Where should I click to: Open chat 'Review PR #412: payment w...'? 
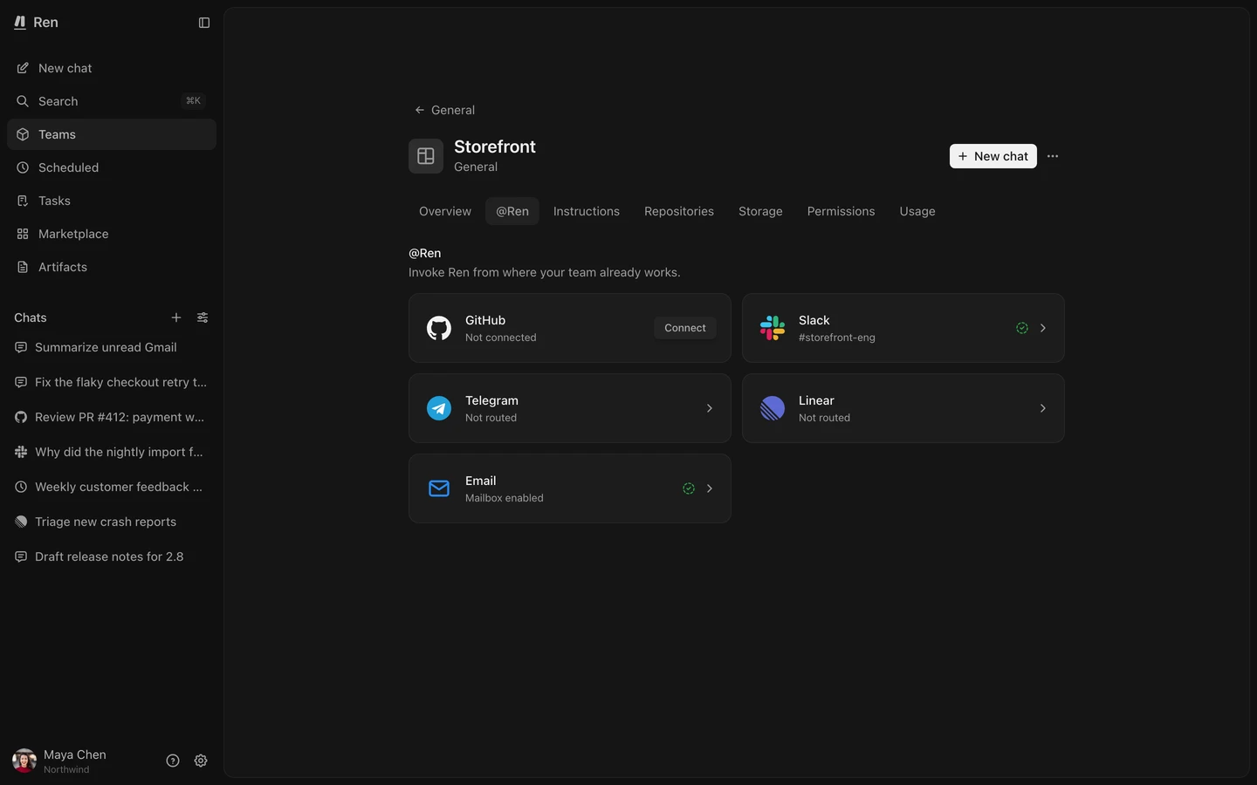coord(112,417)
